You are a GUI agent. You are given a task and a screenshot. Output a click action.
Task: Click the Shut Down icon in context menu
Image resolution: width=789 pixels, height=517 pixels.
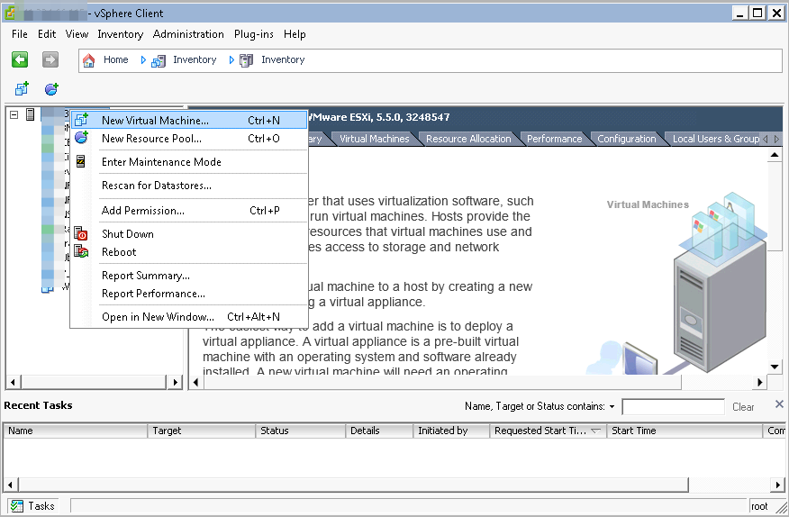coord(82,234)
